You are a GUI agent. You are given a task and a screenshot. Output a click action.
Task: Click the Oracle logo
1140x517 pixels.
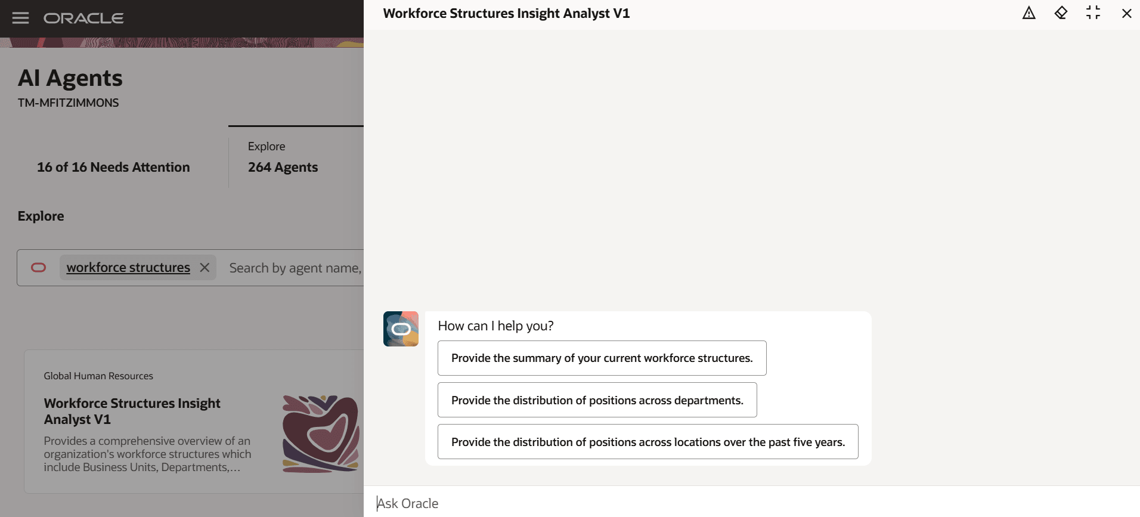[x=83, y=17]
